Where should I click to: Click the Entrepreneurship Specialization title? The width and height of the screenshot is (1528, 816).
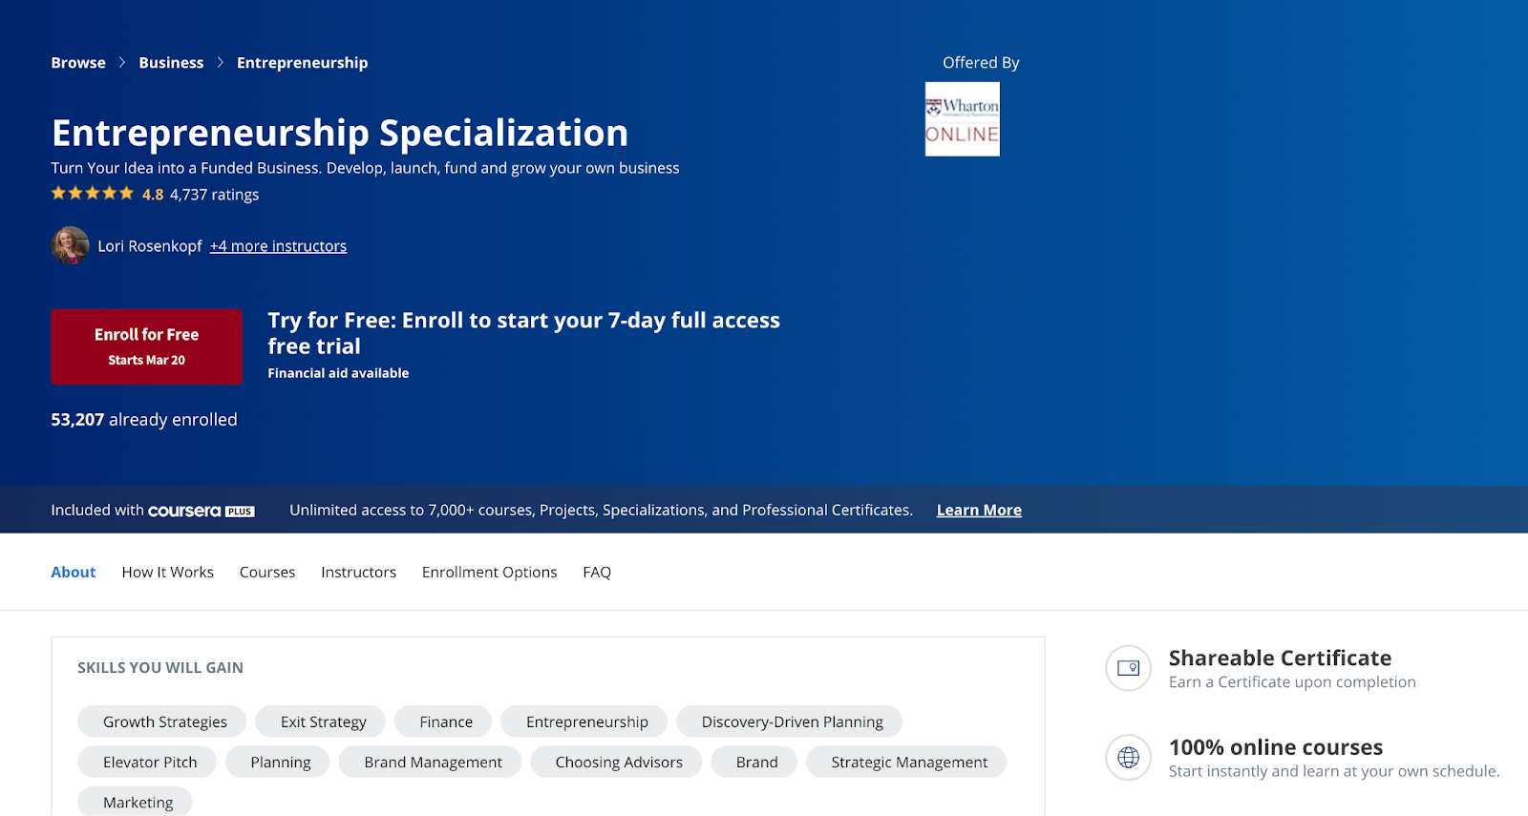click(340, 133)
